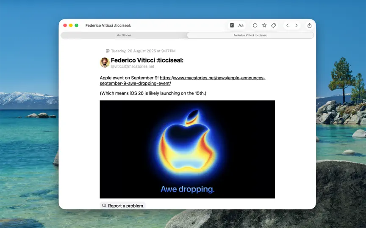Select the Federico Viticci :ticciseal: tab
This screenshot has width=366, height=228.
click(x=250, y=35)
